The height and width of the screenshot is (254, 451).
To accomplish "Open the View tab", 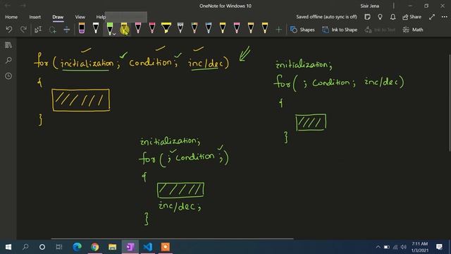I will 80,17.
